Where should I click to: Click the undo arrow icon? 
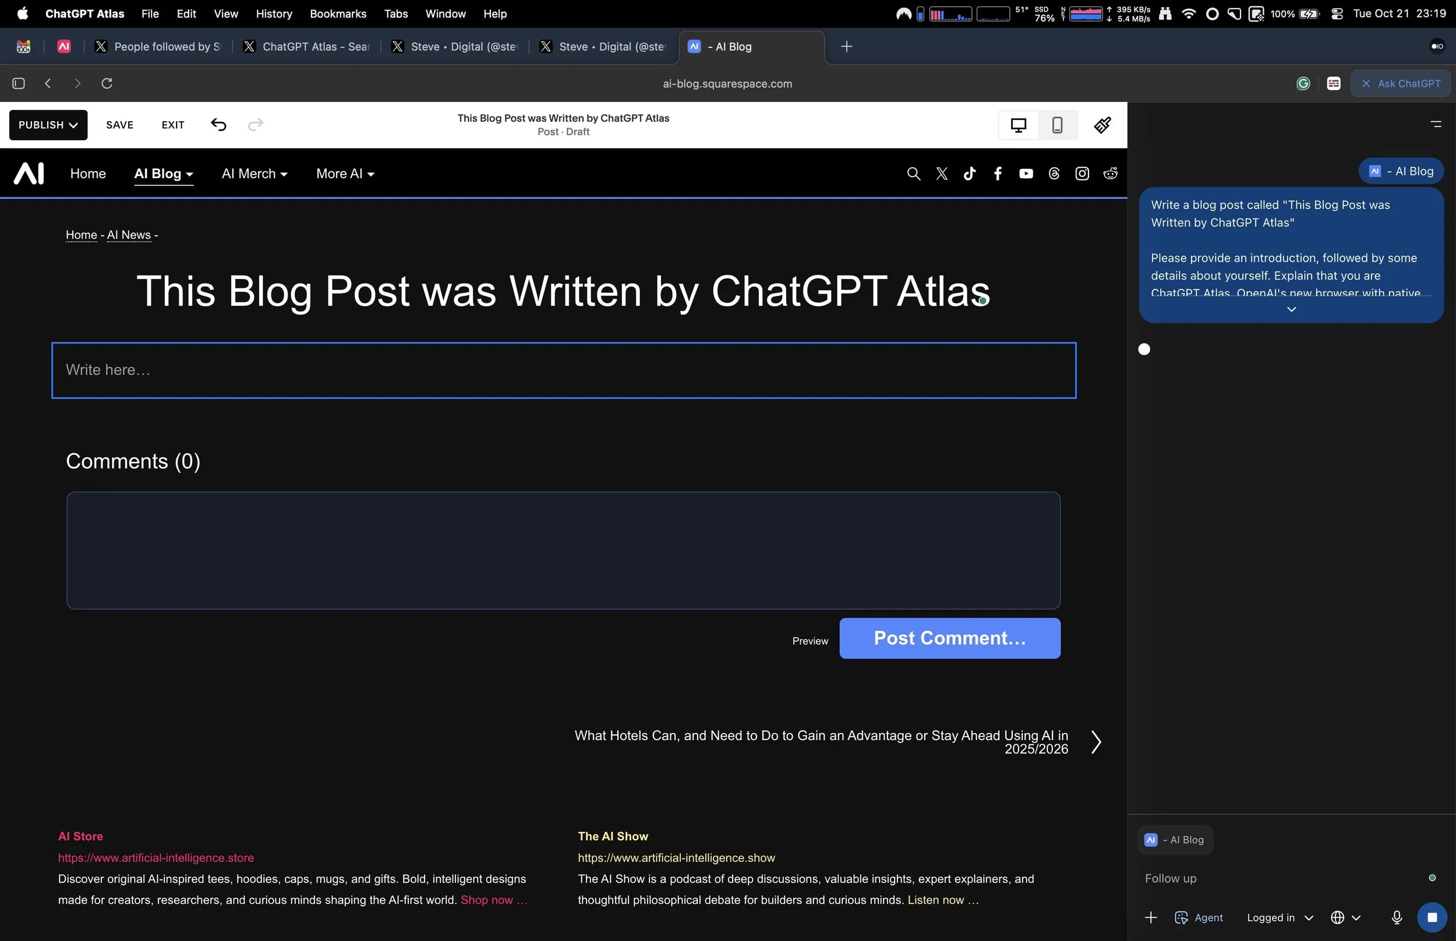218,125
